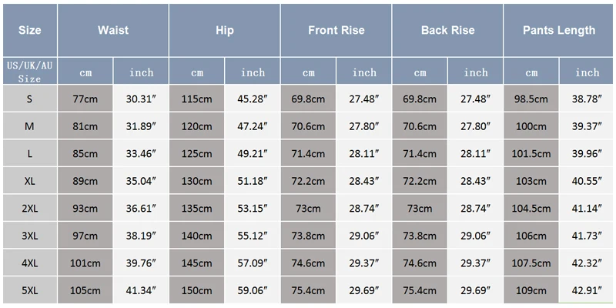Select the 2XL size row label

point(30,208)
